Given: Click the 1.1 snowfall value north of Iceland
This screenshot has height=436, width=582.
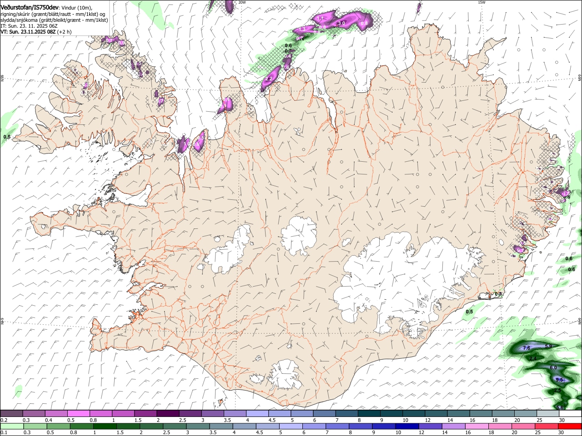Looking at the screenshot, I should [320, 19].
